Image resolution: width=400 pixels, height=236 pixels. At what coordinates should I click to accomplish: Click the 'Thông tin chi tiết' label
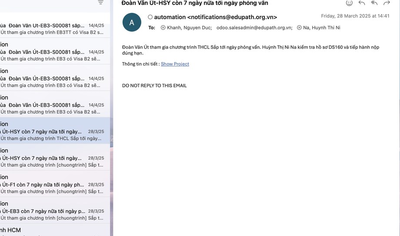pyautogui.click(x=141, y=64)
